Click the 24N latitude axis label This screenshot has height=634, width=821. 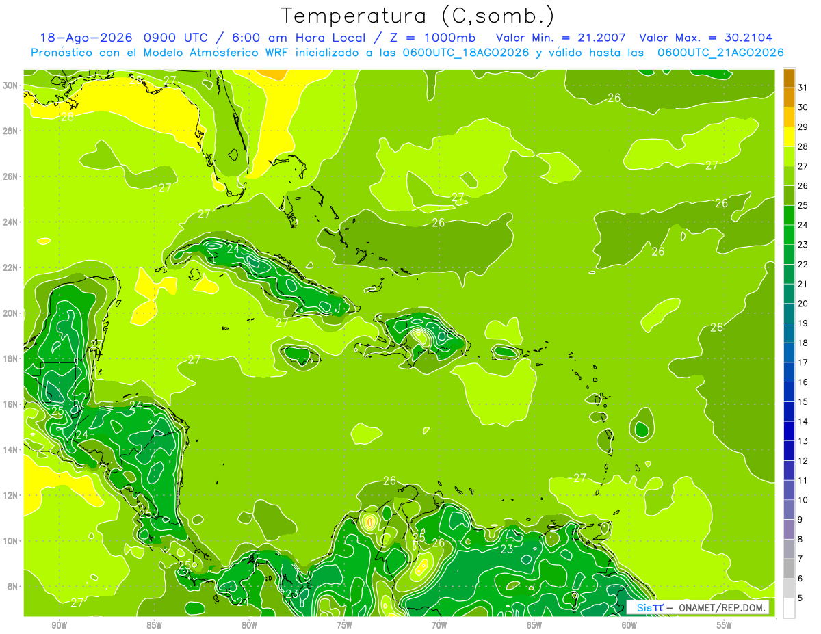pyautogui.click(x=10, y=222)
